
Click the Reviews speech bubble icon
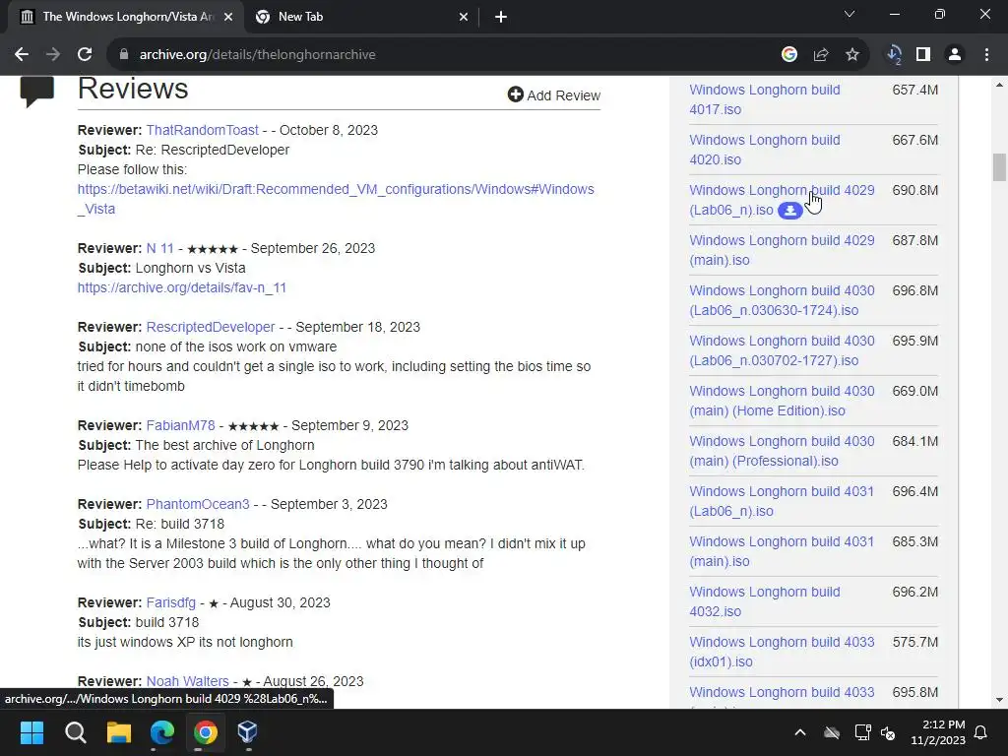coord(37,92)
